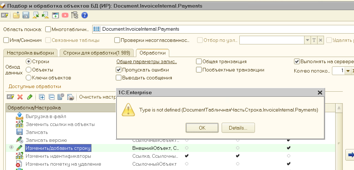Image resolution: width=354 pixels, height=170 pixels.
Task: Click the printer icon in processings toolbar
Action: [71, 97]
